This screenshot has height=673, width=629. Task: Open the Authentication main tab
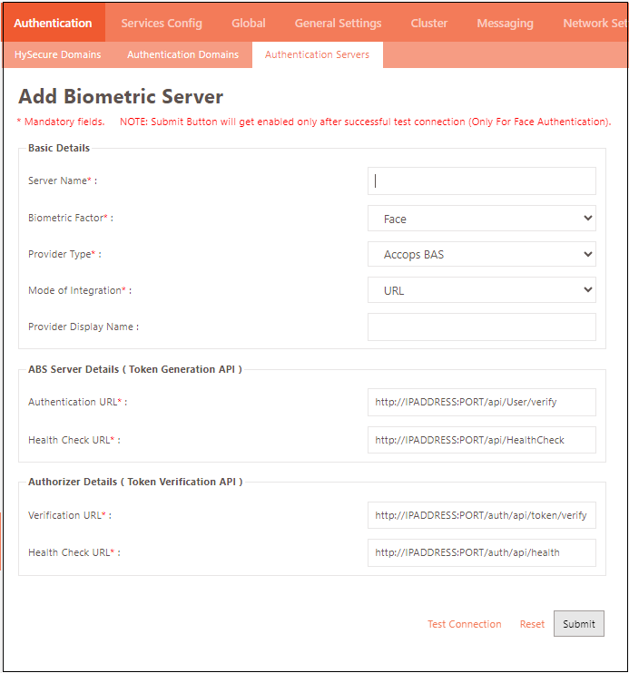(x=53, y=23)
